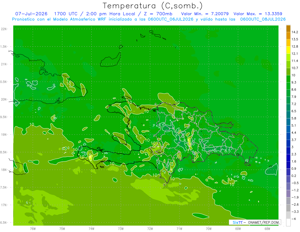Click the '22N' latitude label
Viewport: 300px width, 232px height.
(4, 29)
